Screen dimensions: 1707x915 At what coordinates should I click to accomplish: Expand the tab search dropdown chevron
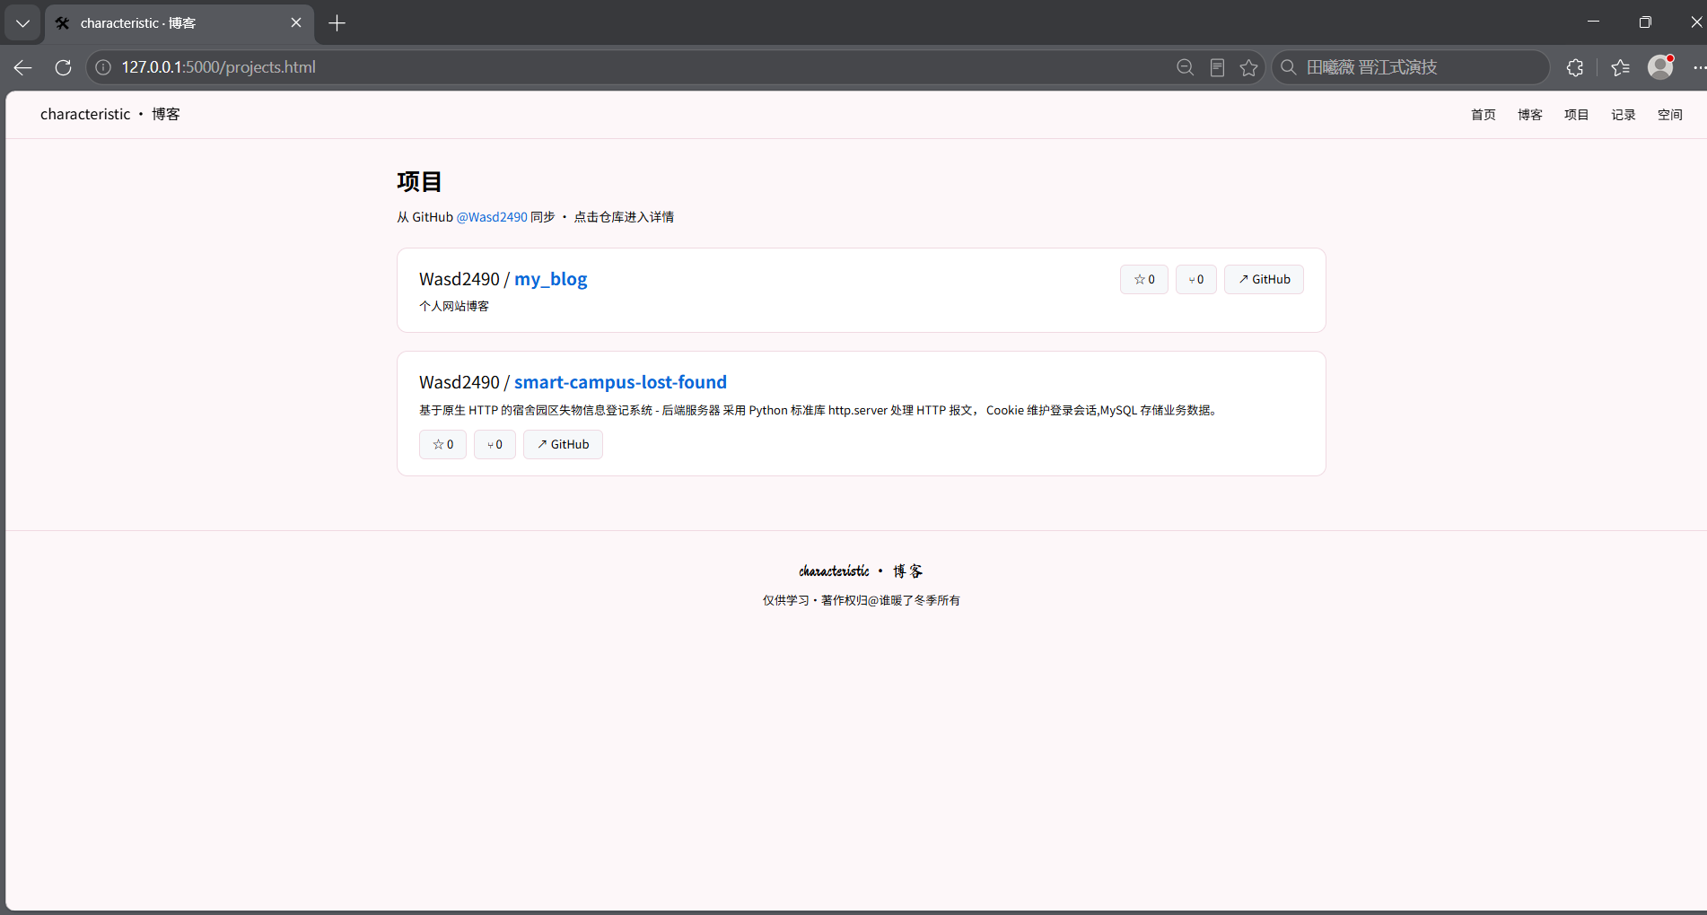(22, 23)
